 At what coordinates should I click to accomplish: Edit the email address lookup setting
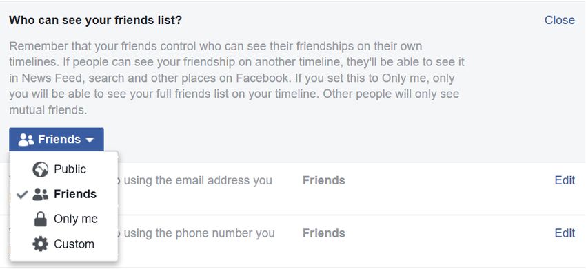565,180
